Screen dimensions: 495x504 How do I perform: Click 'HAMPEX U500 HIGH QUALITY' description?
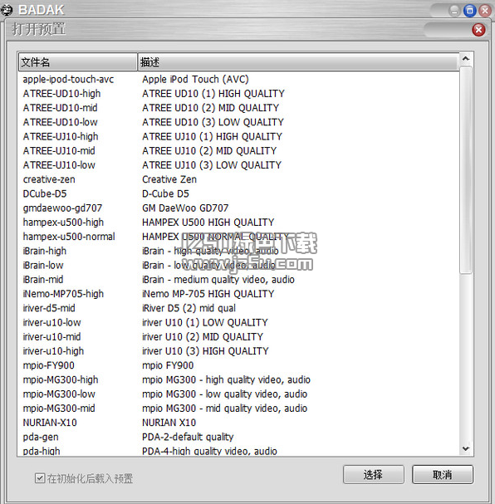click(208, 223)
